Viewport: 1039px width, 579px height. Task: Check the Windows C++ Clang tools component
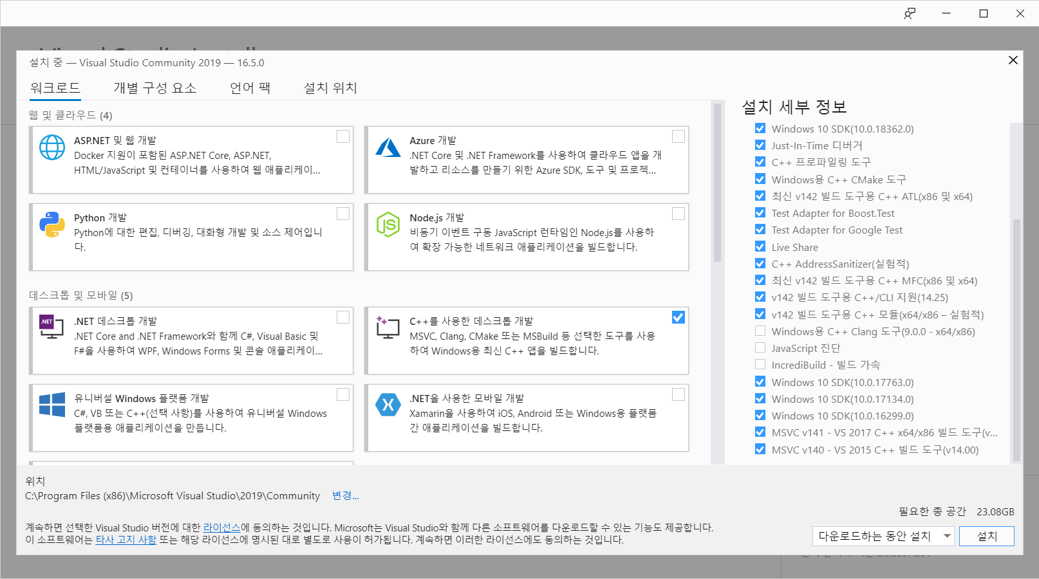tap(760, 331)
